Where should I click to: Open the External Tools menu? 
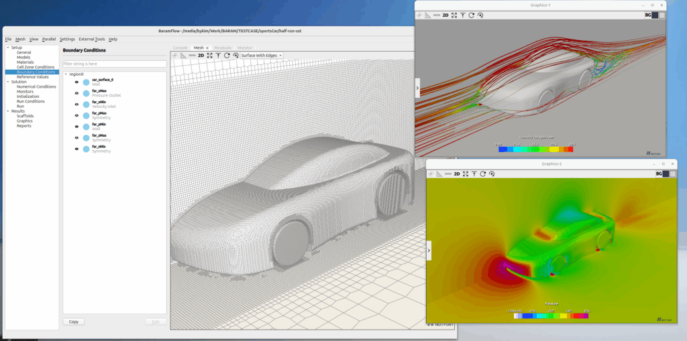coord(91,39)
